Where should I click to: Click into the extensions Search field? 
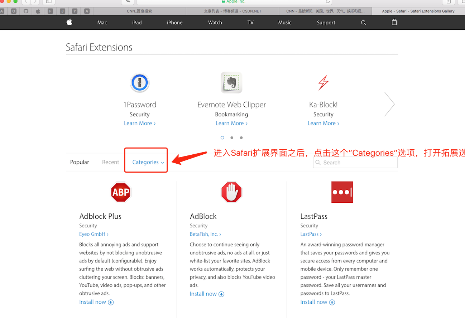coord(355,163)
